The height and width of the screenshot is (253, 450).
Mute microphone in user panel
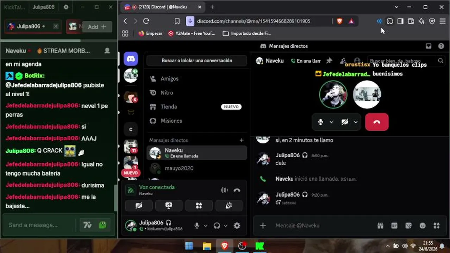tap(197, 226)
